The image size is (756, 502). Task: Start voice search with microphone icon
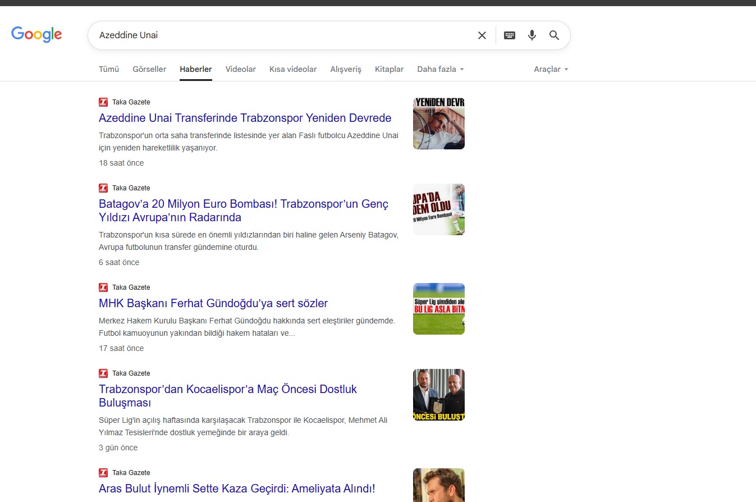532,35
